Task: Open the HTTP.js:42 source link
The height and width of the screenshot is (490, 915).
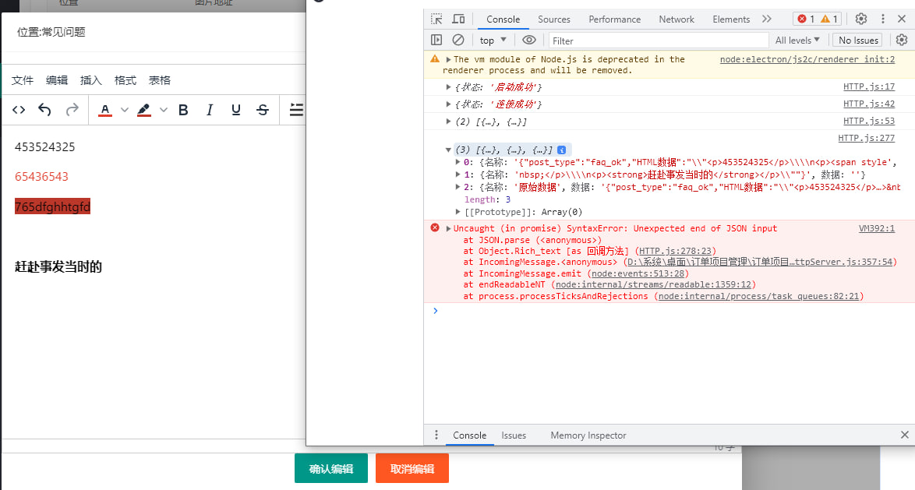Action: tap(869, 104)
